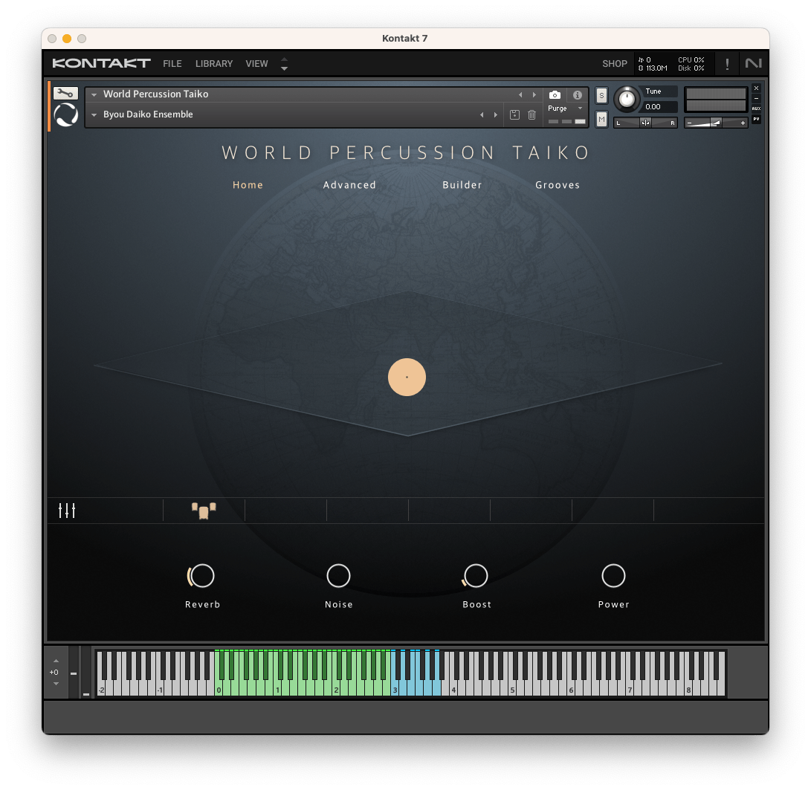Screen dimensions: 811x790
Task: Click the Disk 0% readout
Action: 691,68
